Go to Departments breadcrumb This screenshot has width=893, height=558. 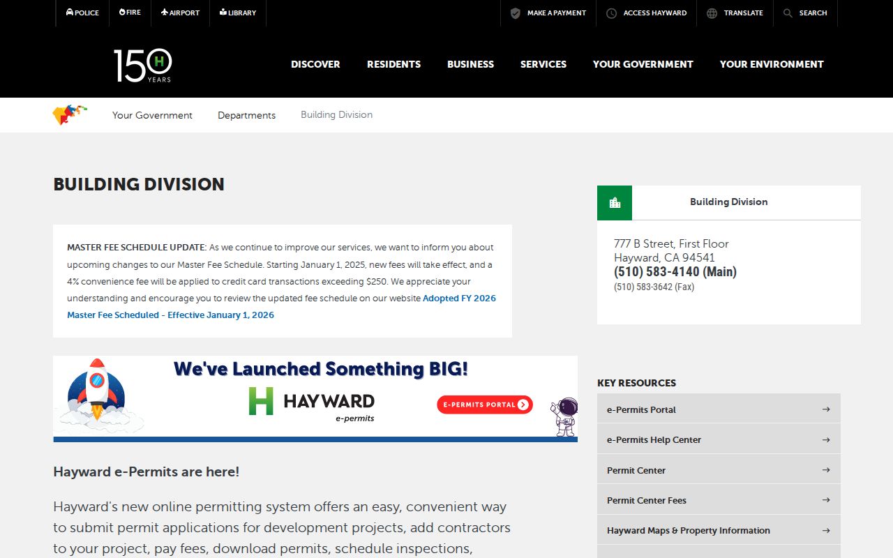pyautogui.click(x=246, y=115)
